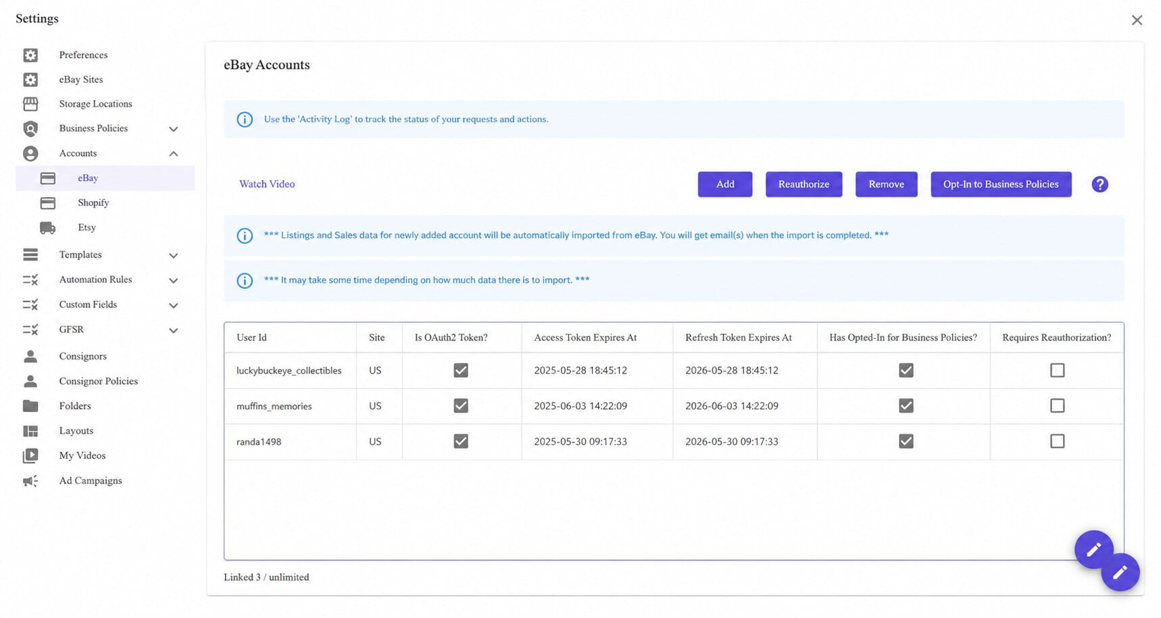This screenshot has height=618, width=1161.
Task: Click the Shopify card icon in sidebar
Action: tap(47, 203)
